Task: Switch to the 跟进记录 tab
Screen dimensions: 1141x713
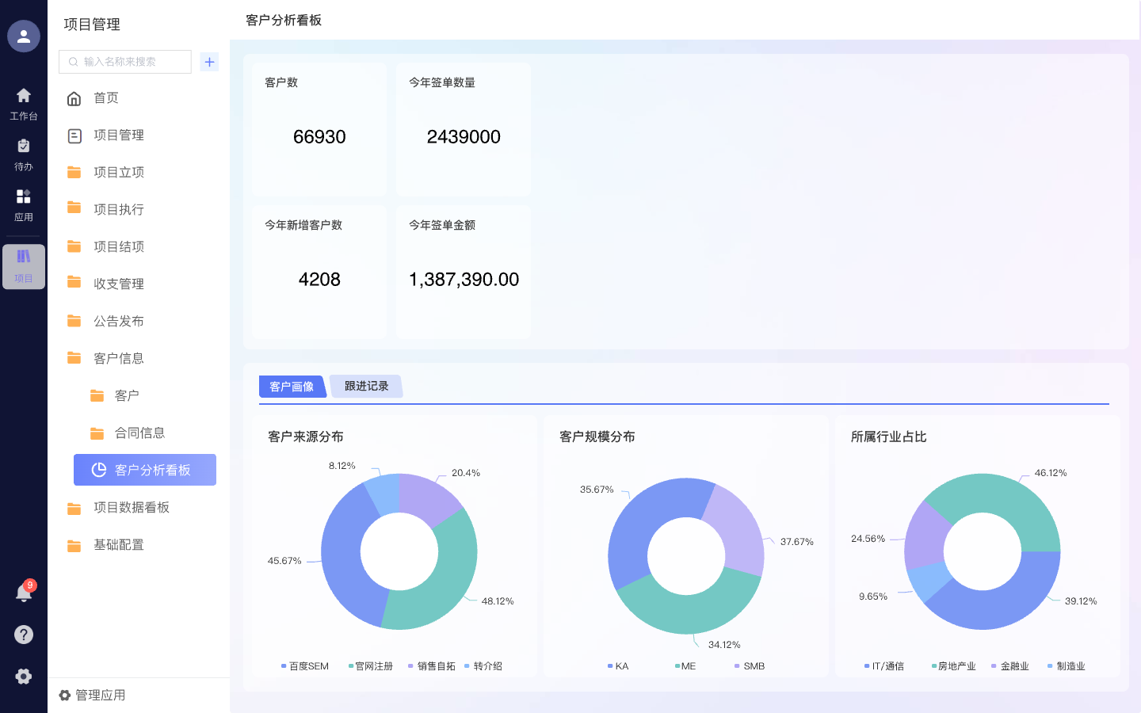Action: click(x=366, y=386)
